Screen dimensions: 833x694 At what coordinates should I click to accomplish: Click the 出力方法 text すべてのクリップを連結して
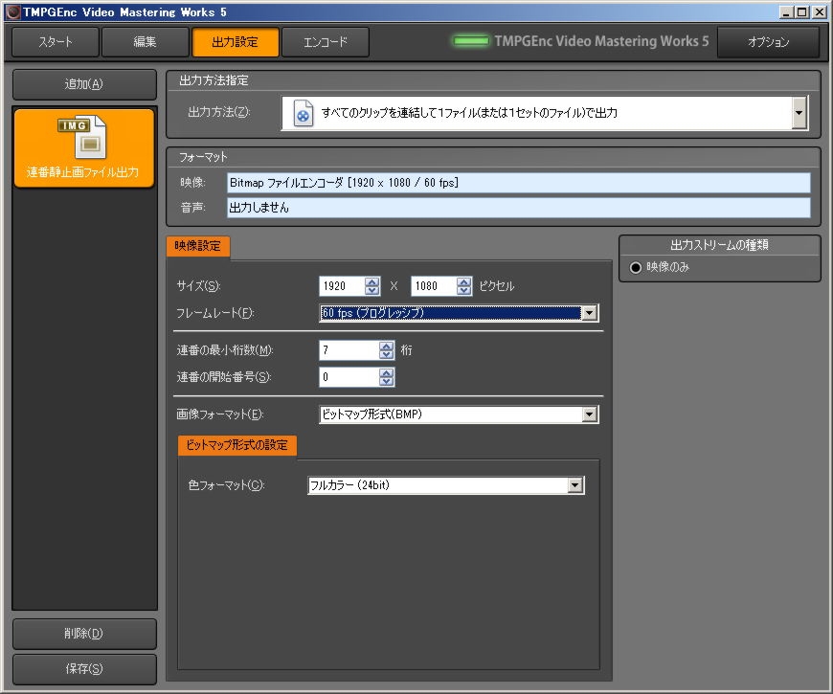[x=469, y=113]
